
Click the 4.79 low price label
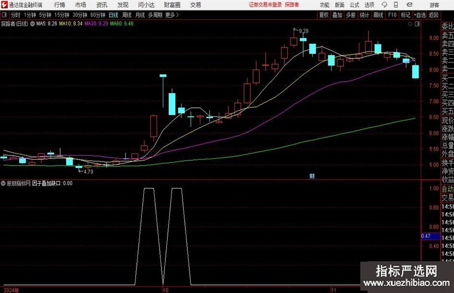click(88, 172)
